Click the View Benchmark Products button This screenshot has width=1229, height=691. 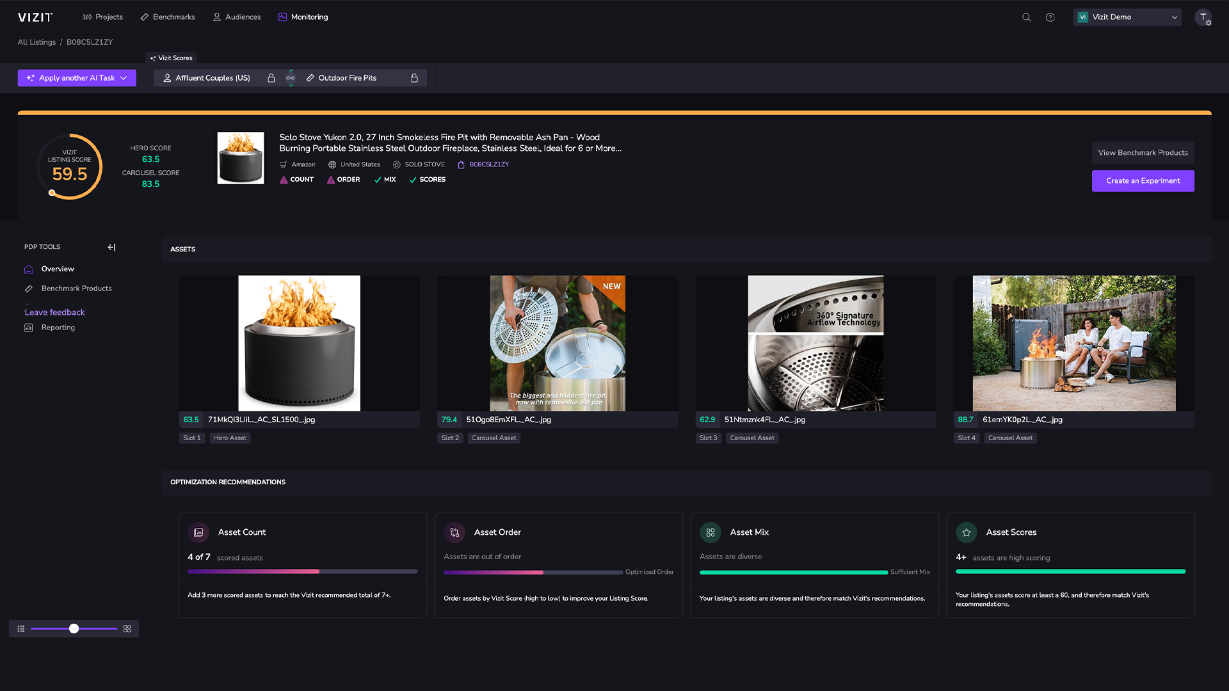1143,153
